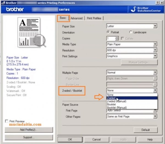This screenshot has width=165, height=144.
Task: Click the Copies number field
Action: [x=111, y=38]
